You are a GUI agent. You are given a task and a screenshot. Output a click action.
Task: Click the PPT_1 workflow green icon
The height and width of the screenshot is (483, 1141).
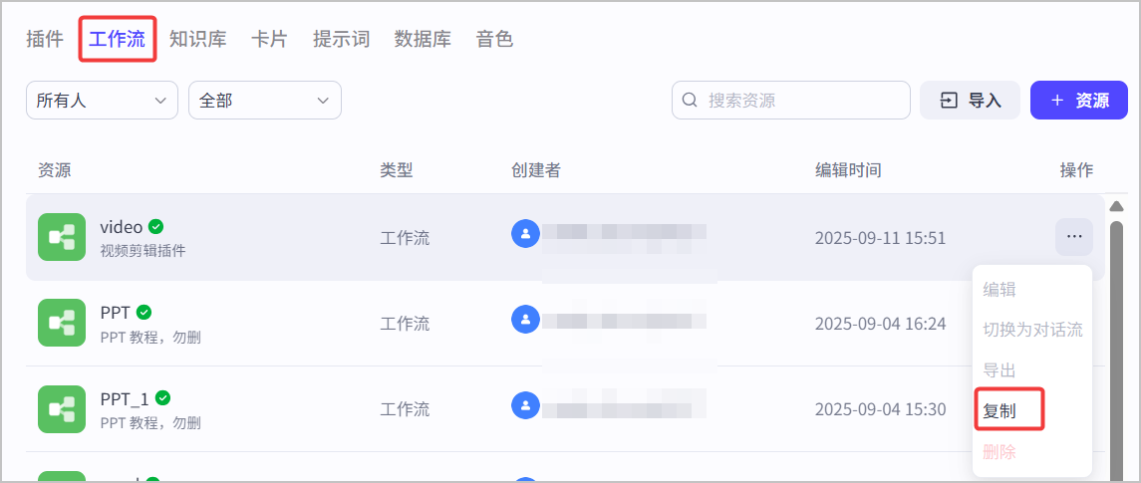pos(62,408)
